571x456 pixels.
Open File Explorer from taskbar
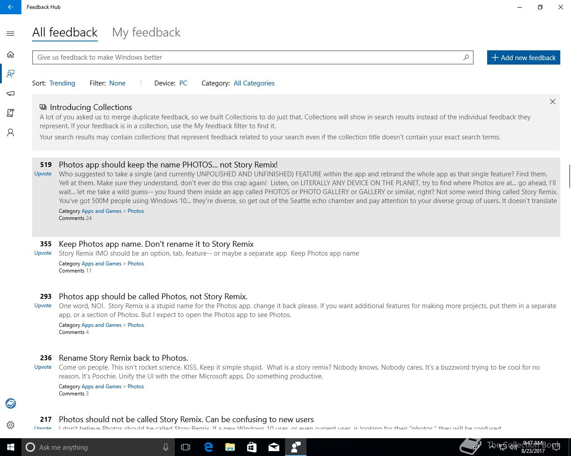tap(230, 447)
